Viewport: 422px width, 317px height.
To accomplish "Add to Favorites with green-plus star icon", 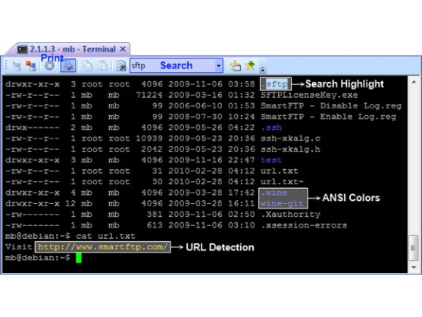I will click(x=250, y=65).
